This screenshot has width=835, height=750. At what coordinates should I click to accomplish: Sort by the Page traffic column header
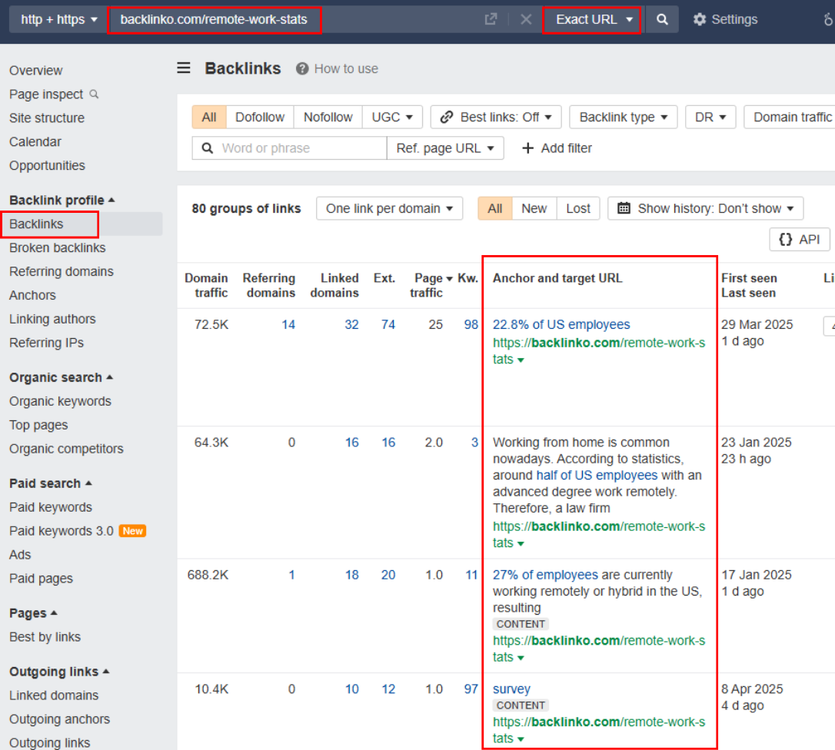point(431,285)
